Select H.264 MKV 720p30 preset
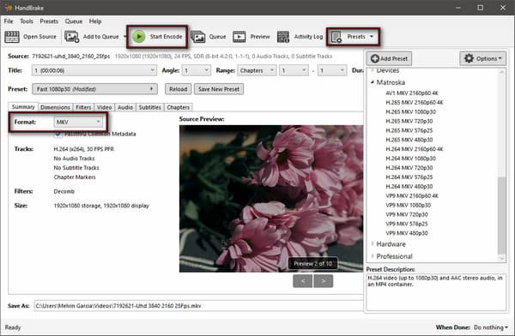This screenshot has width=515, height=336. coord(409,168)
